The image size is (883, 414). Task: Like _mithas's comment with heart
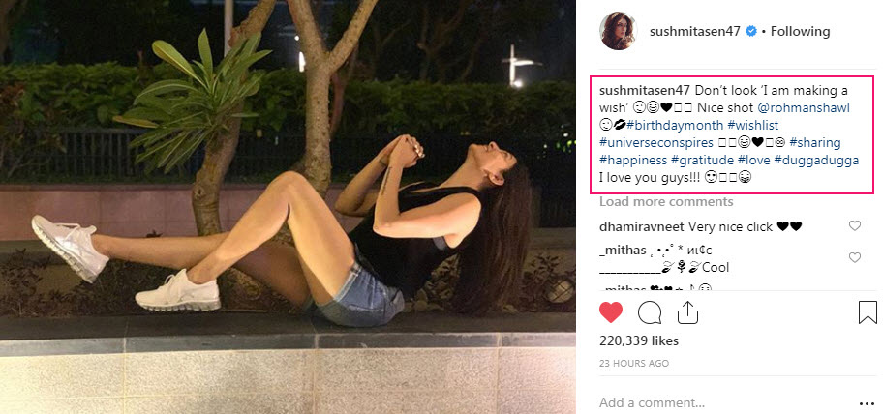pos(854,258)
